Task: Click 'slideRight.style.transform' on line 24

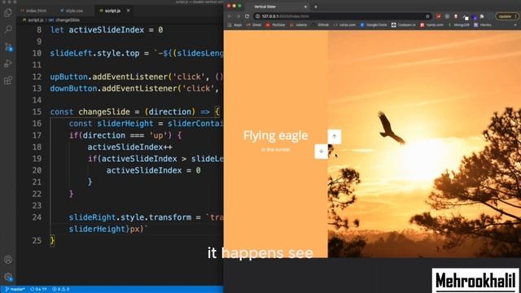Action: 130,217
